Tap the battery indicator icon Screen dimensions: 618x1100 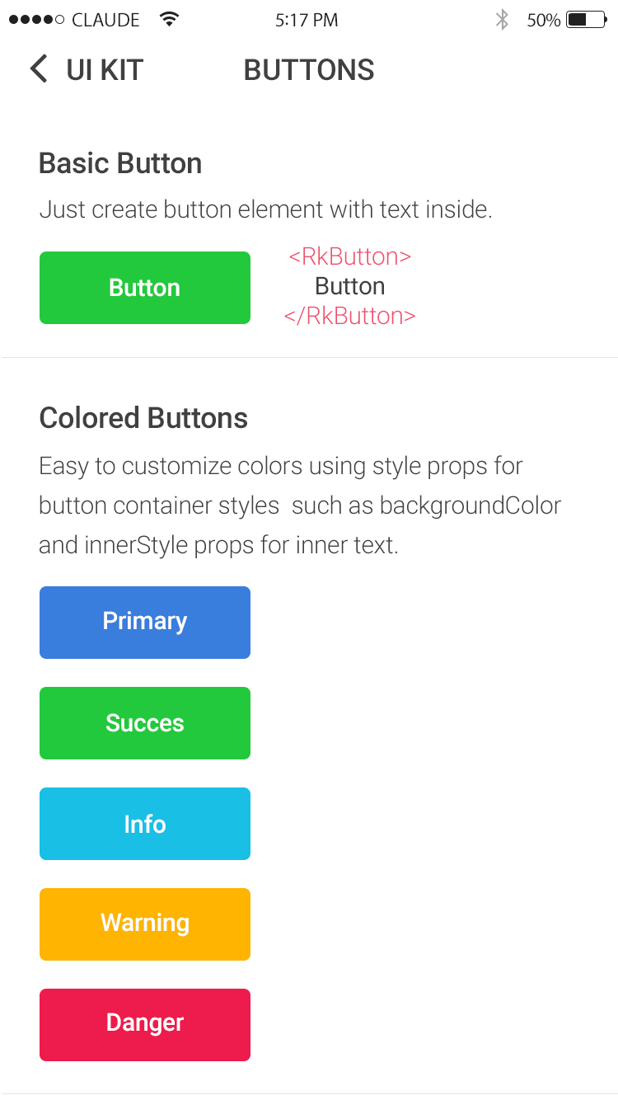[x=587, y=20]
